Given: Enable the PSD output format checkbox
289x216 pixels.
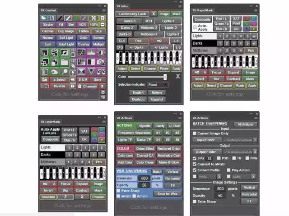Looking at the screenshot, I should tap(219, 158).
